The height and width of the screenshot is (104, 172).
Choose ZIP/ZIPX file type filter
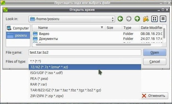click(x=85, y=96)
